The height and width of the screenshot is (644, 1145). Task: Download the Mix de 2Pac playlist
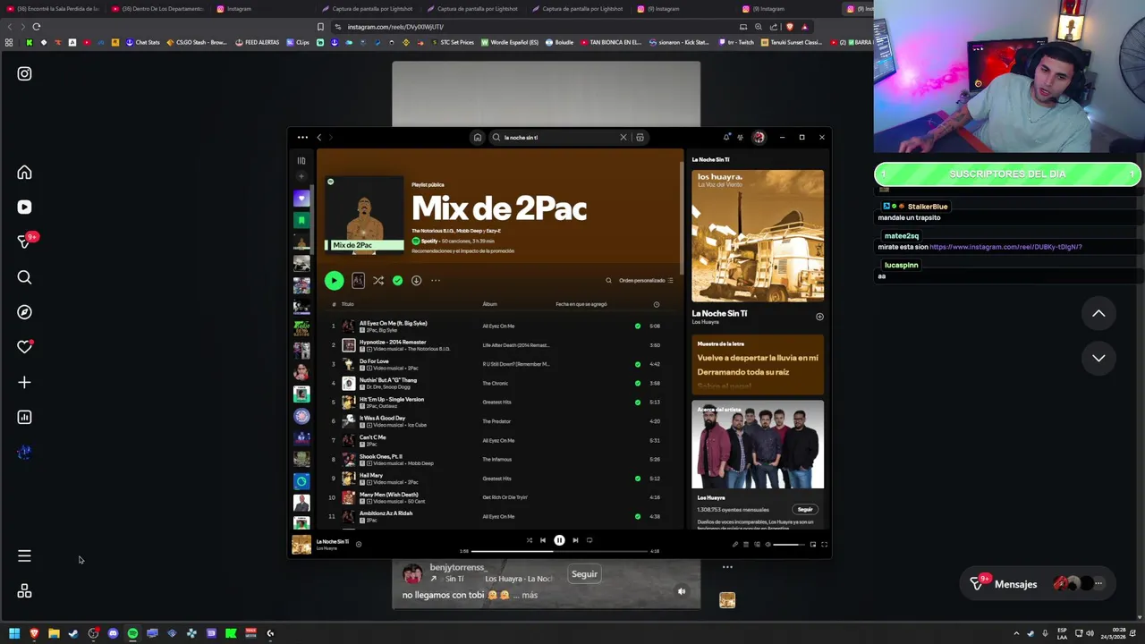tap(416, 281)
